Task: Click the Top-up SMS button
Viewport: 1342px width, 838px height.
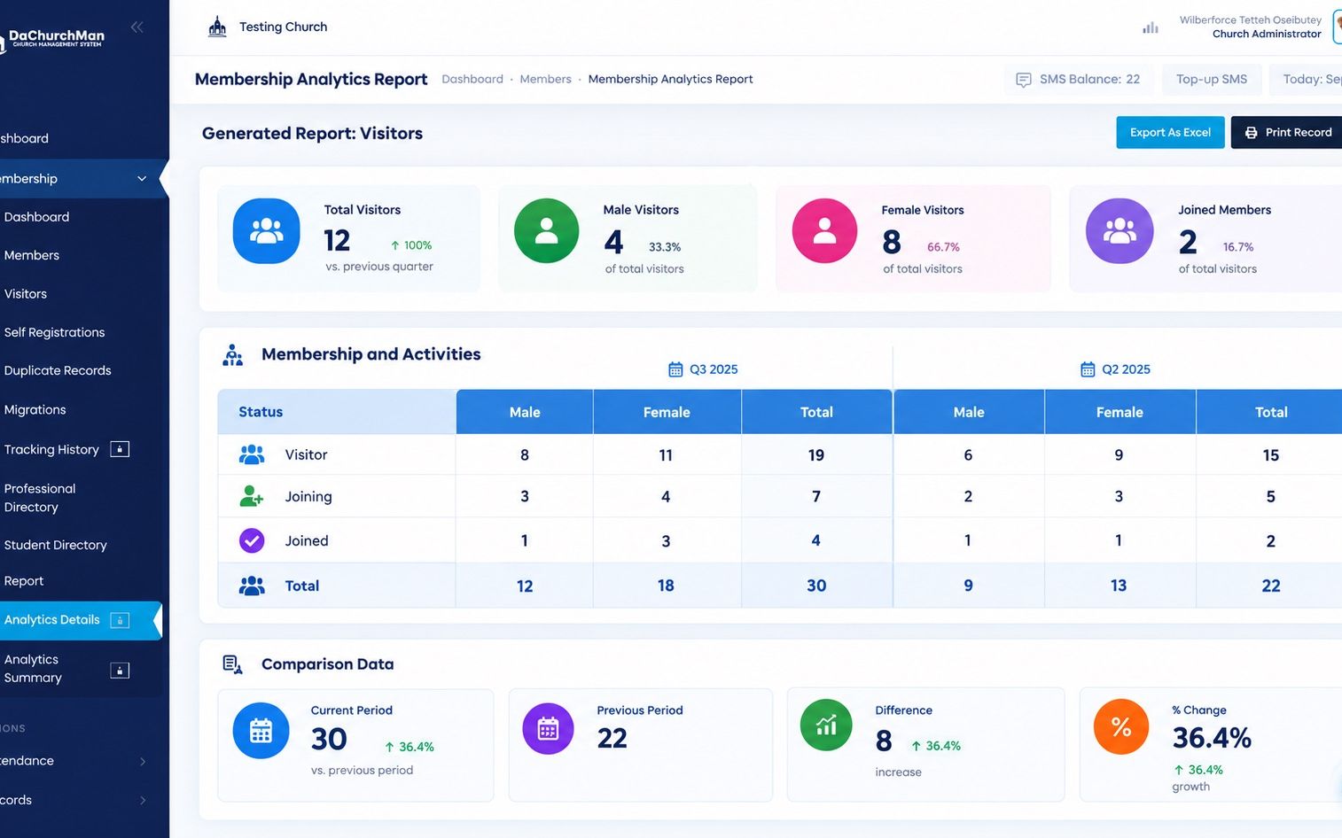Action: pyautogui.click(x=1211, y=80)
